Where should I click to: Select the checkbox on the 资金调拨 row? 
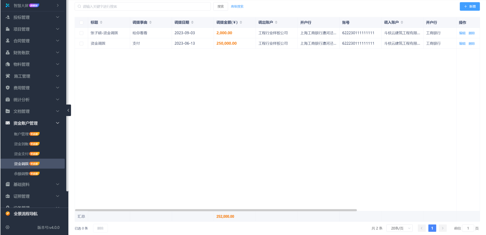(81, 43)
